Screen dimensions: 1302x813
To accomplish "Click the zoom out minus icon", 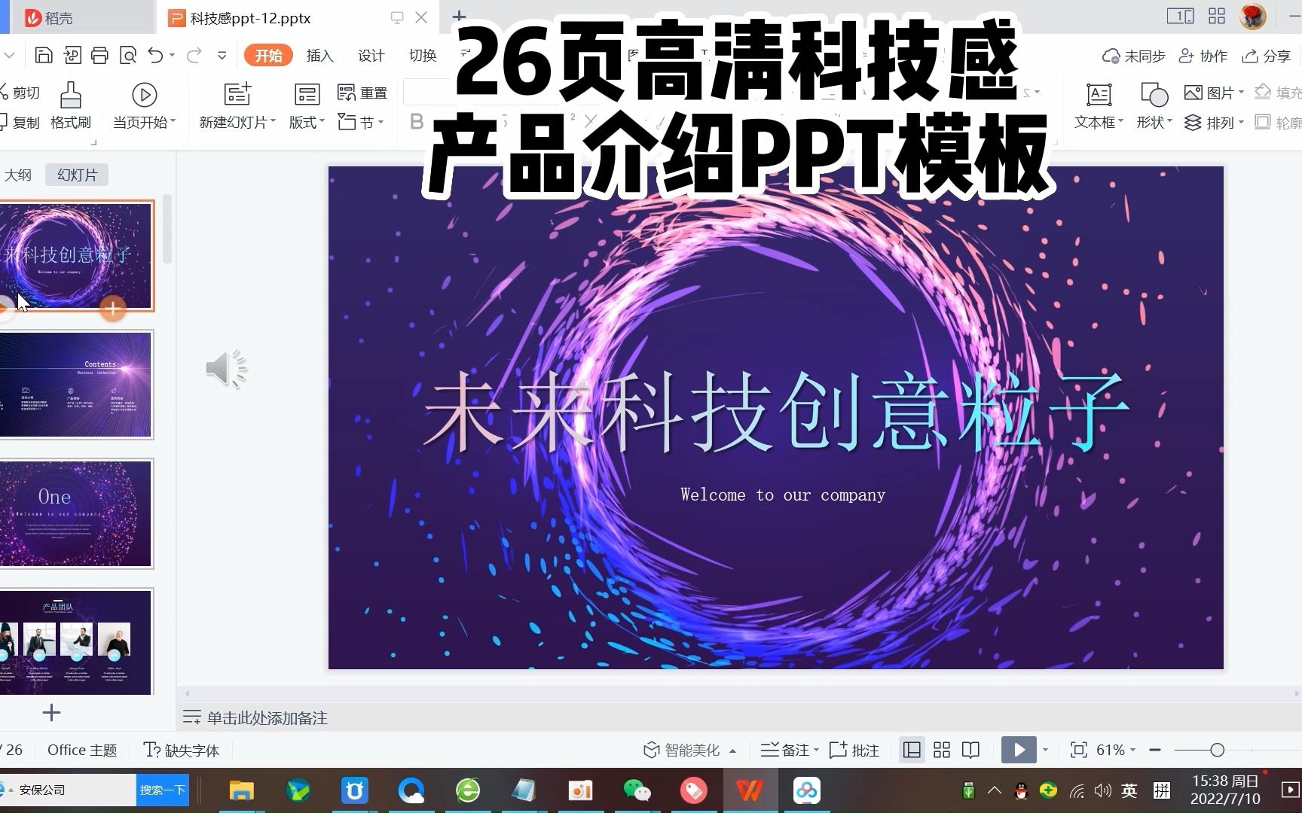I will tap(1154, 750).
